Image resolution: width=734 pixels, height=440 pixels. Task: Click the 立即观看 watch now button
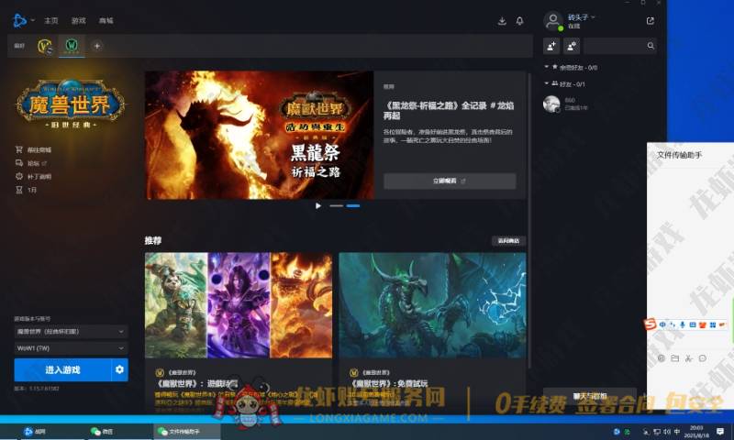tap(450, 181)
